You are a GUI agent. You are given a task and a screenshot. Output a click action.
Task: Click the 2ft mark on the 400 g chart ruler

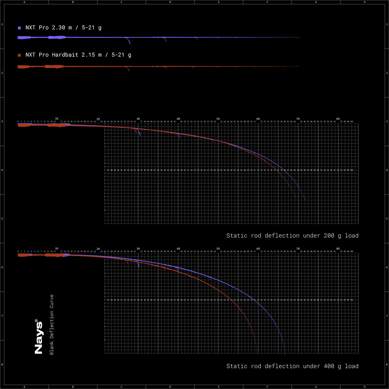tap(98, 249)
